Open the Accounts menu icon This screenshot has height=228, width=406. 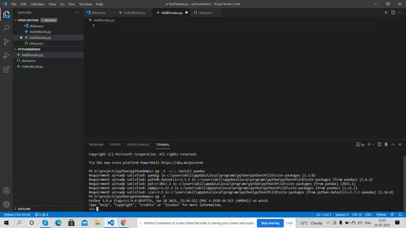(6, 191)
